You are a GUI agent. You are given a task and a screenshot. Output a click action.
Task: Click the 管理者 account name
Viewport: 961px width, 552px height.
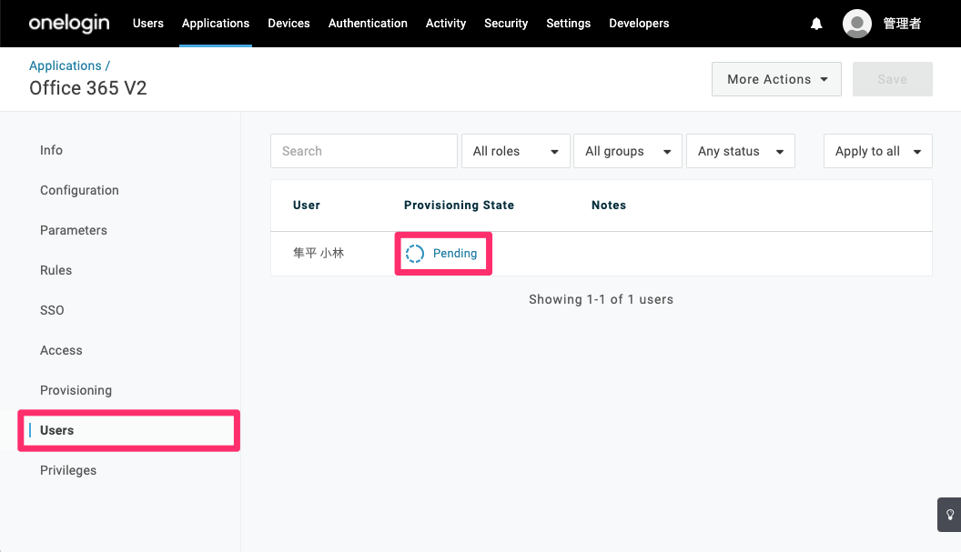point(902,24)
